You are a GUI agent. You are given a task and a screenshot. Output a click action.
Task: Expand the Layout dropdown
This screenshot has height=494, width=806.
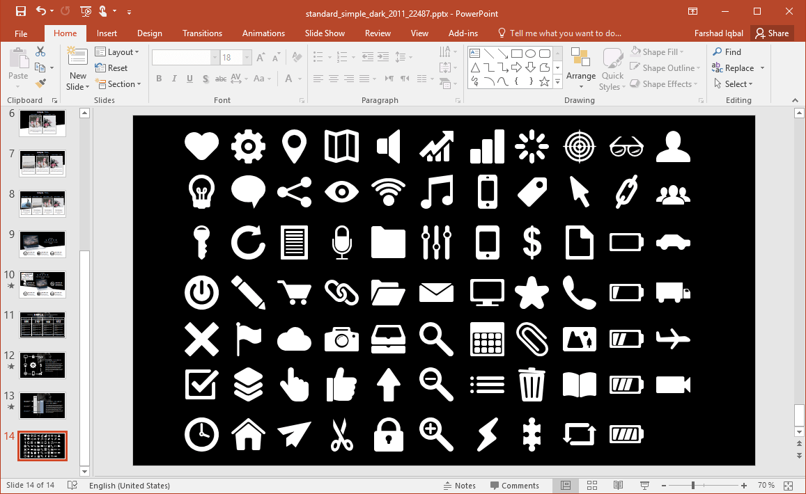[117, 52]
